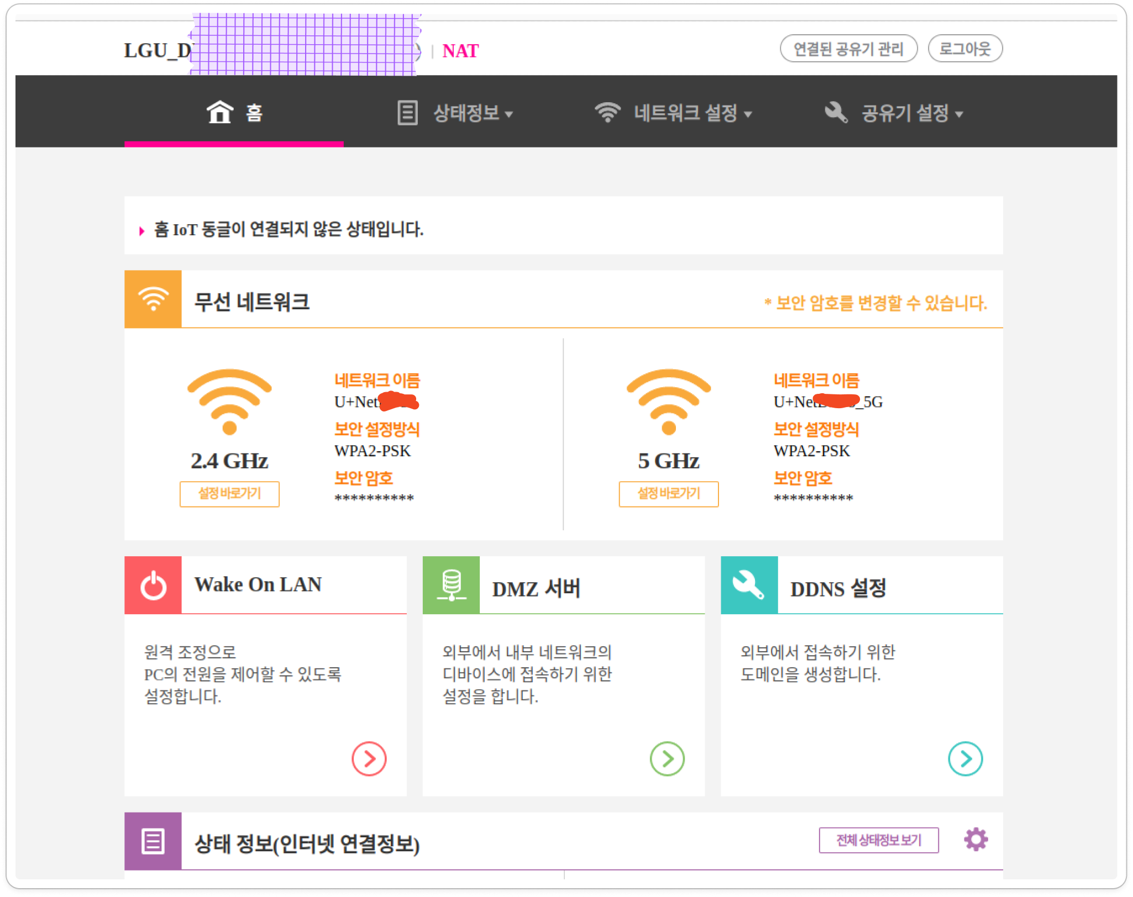Open settings with the purple gear icon

pos(975,840)
